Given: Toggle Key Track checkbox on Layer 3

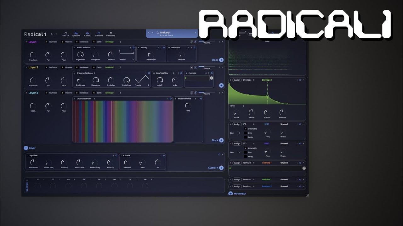Looking at the screenshot, I should [46, 93].
